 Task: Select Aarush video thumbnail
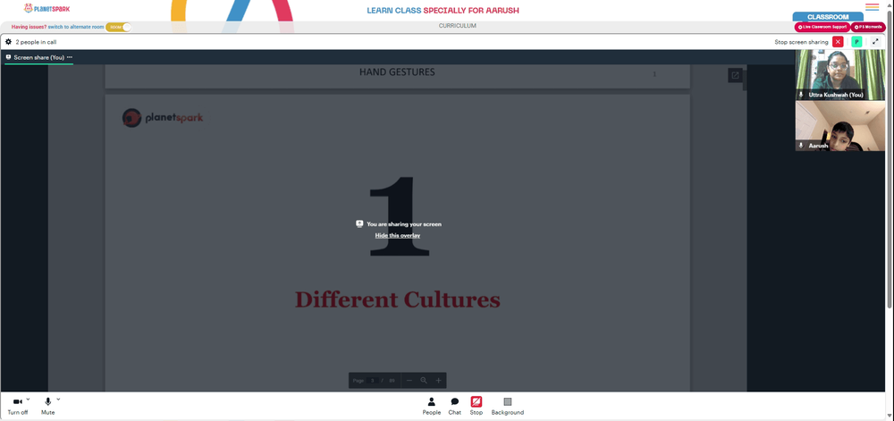click(x=839, y=126)
